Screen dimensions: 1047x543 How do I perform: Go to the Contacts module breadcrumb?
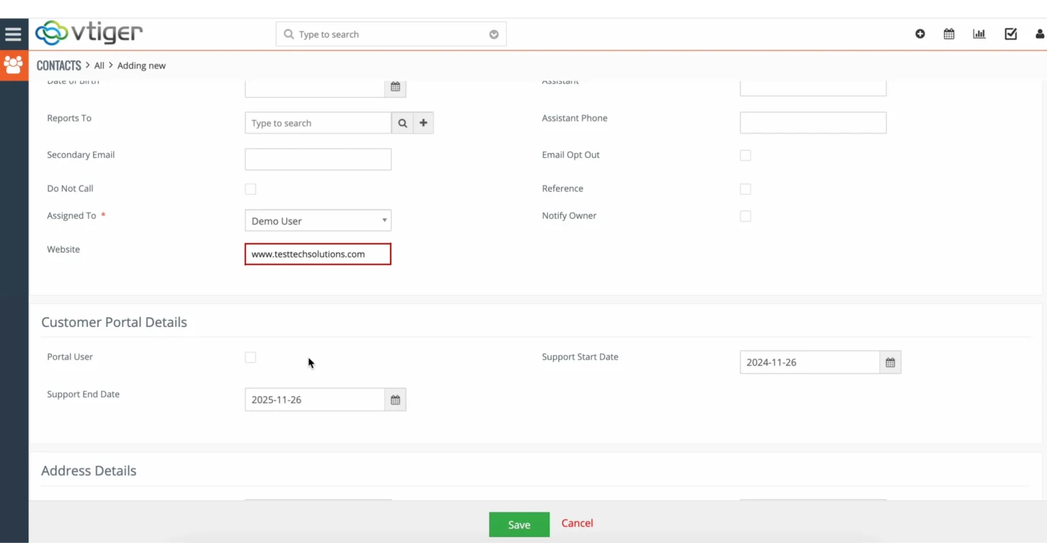pos(59,65)
